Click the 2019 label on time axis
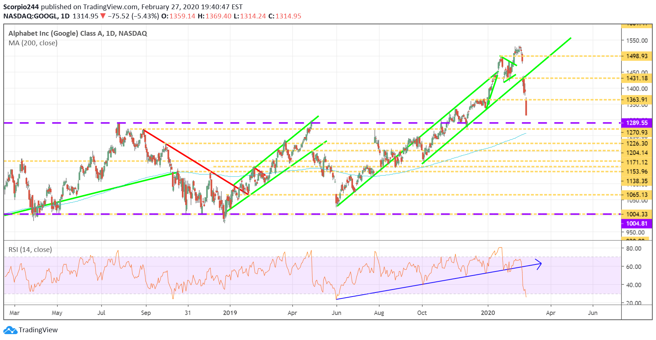Viewport: 656px width, 340px height. [230, 313]
